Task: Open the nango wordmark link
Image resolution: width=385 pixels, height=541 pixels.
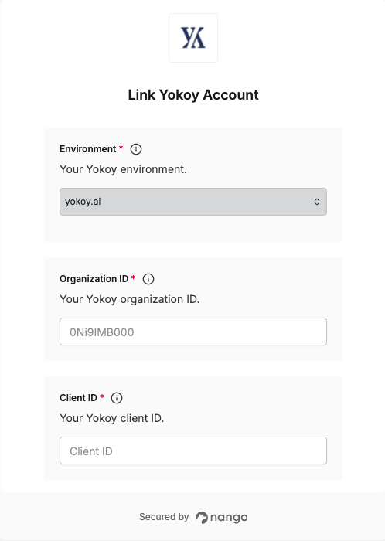Action: (x=229, y=518)
